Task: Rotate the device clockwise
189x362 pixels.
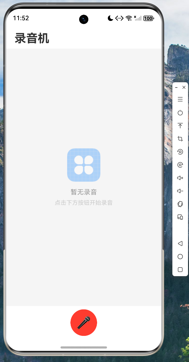Action: tap(180, 165)
